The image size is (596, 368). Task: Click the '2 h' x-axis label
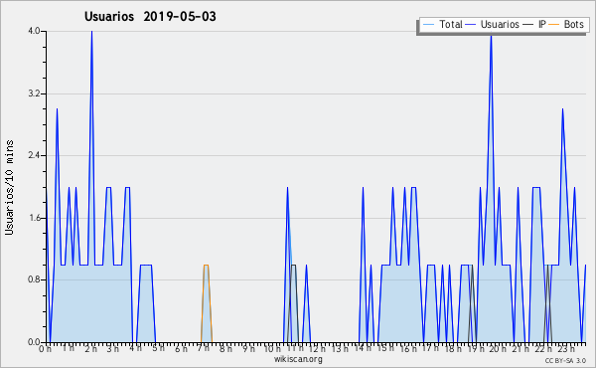pos(90,348)
